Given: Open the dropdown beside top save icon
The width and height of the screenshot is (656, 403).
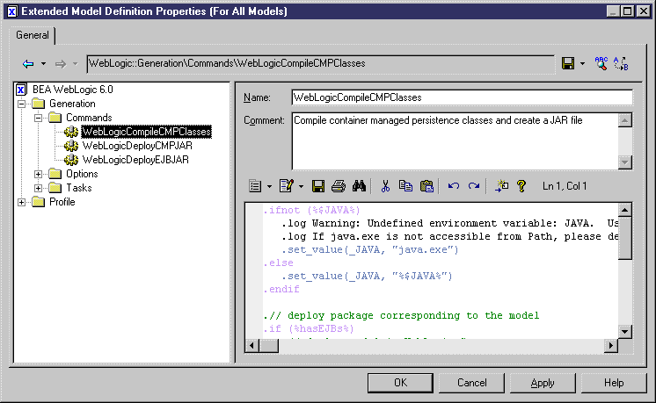Looking at the screenshot, I should [582, 64].
